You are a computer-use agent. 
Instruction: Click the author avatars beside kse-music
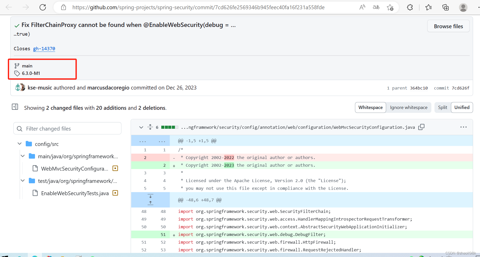click(20, 87)
